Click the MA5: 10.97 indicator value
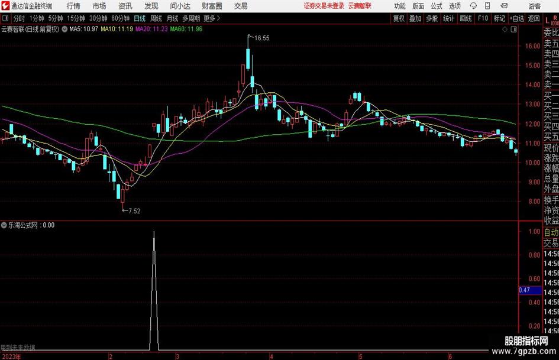 click(83, 29)
